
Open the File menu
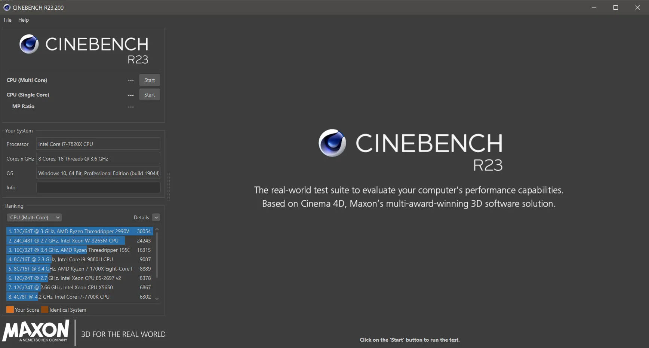(x=7, y=20)
